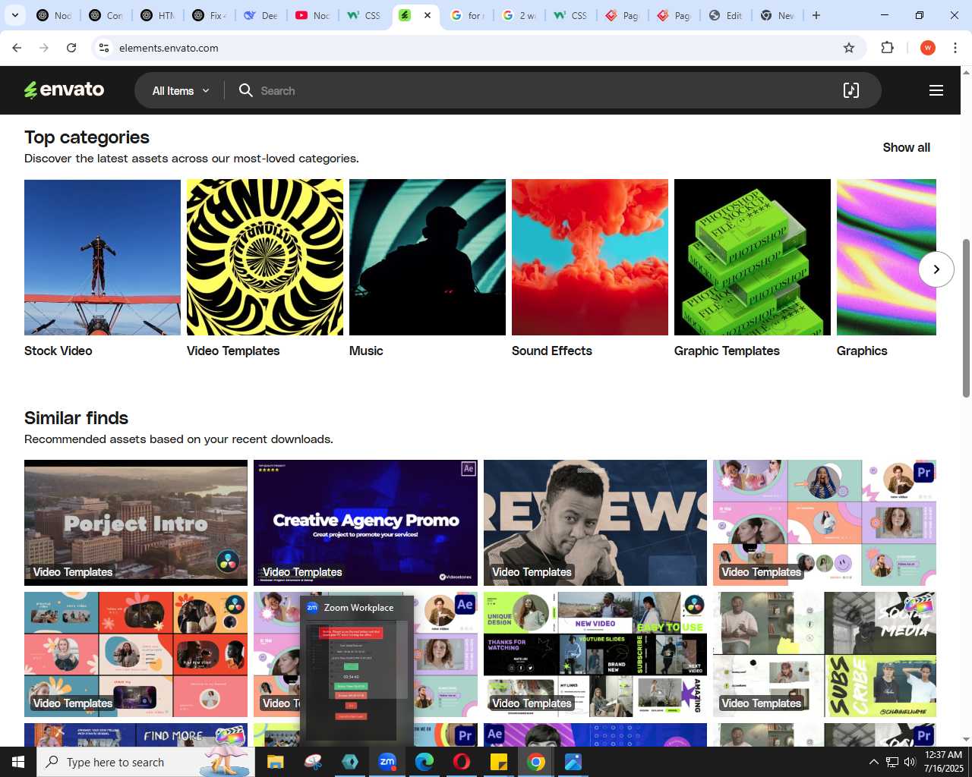Switch to the HTM tab

[x=158, y=15]
